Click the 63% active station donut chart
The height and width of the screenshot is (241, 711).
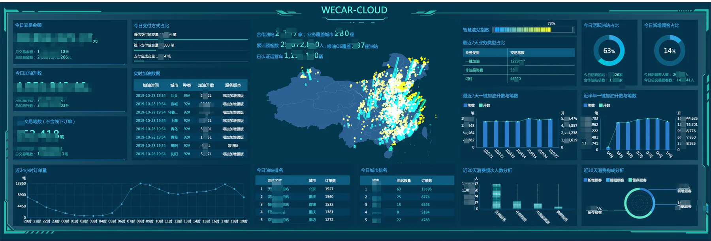coord(609,51)
